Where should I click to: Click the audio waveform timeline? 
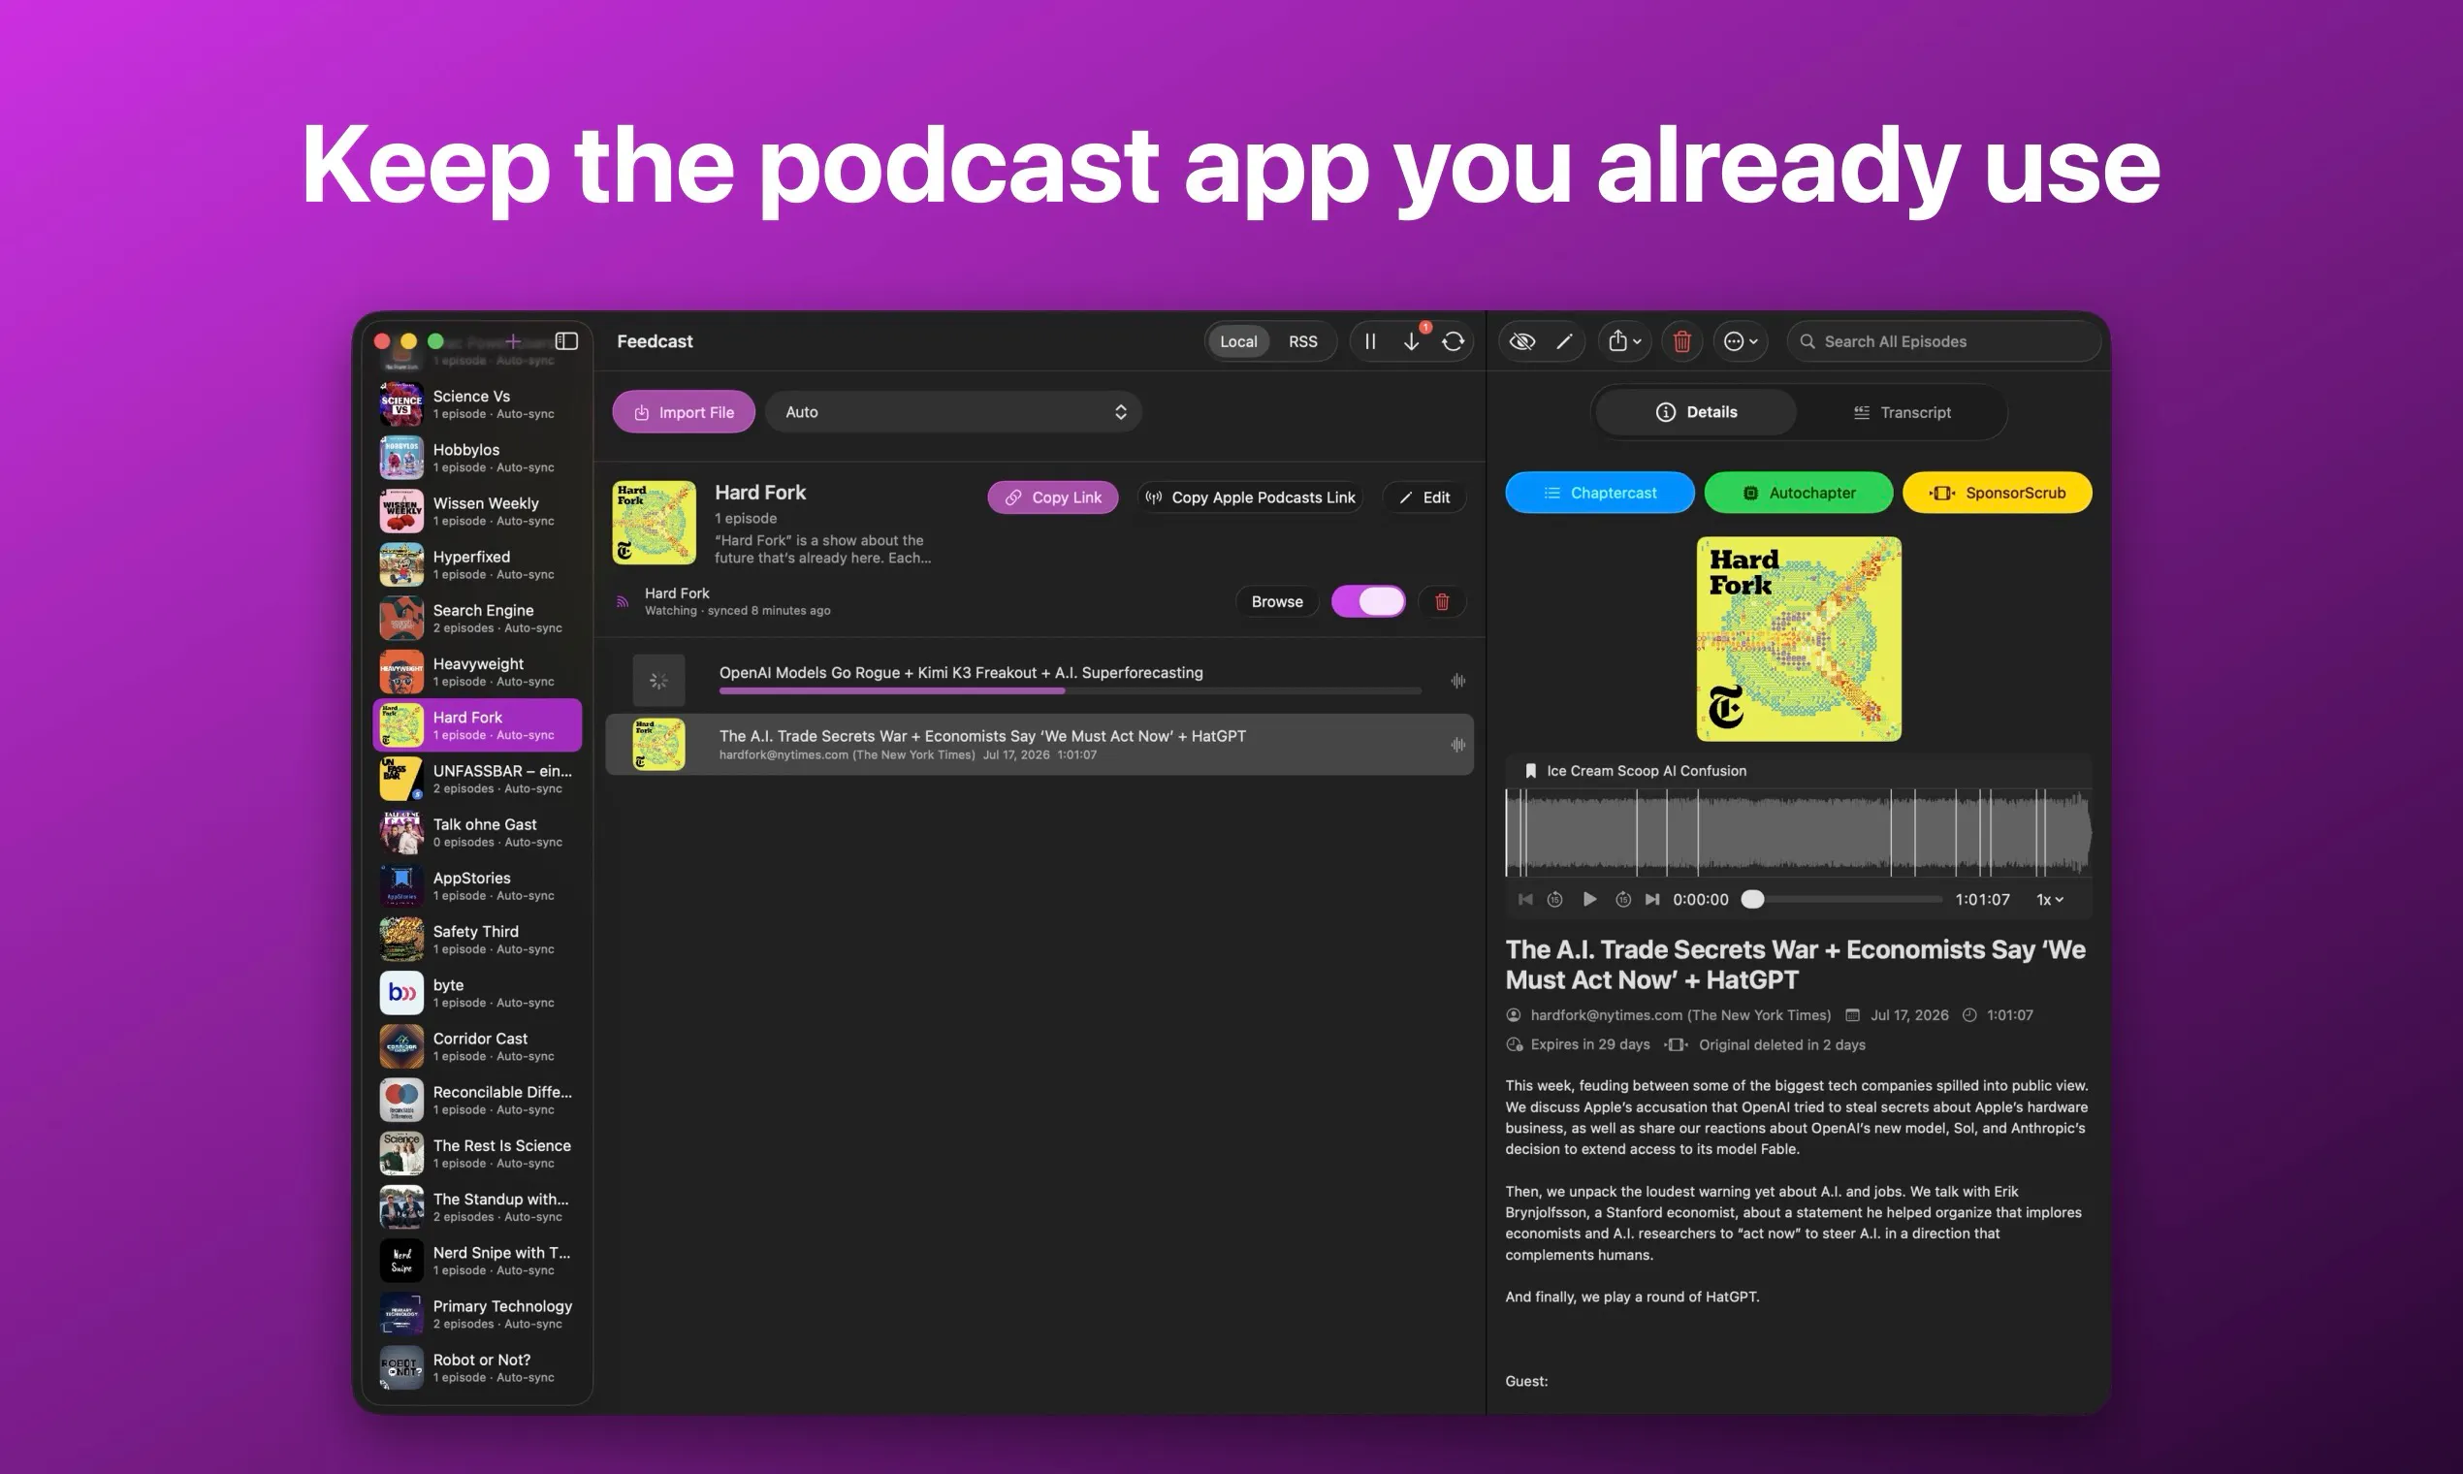point(1799,832)
